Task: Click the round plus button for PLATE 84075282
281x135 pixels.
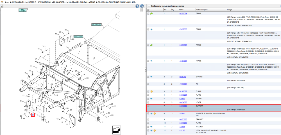Action: [x=148, y=123]
